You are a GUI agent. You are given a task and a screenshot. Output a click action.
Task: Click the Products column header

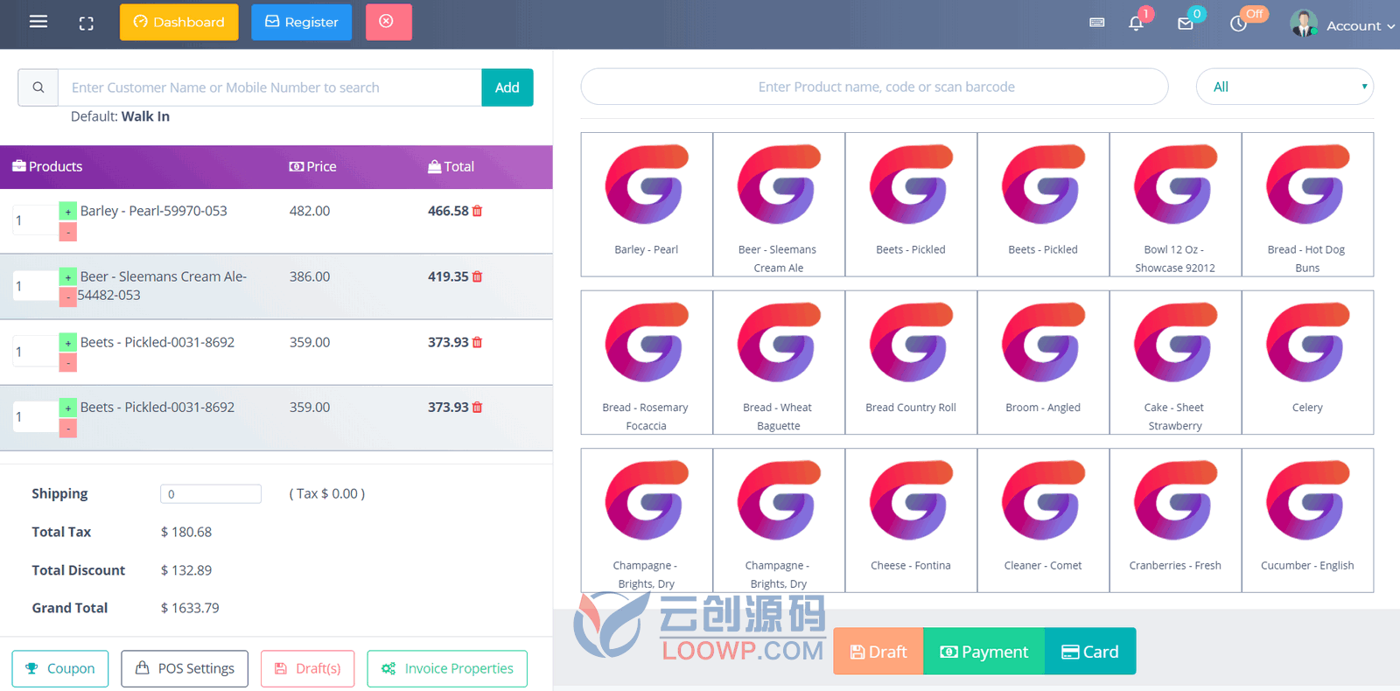(x=47, y=166)
